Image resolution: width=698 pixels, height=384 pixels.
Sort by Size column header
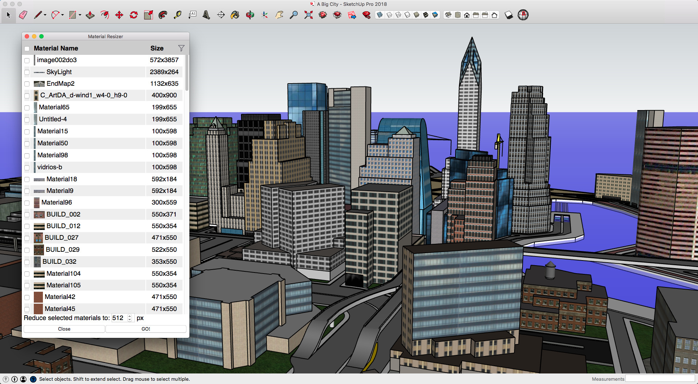coord(157,48)
